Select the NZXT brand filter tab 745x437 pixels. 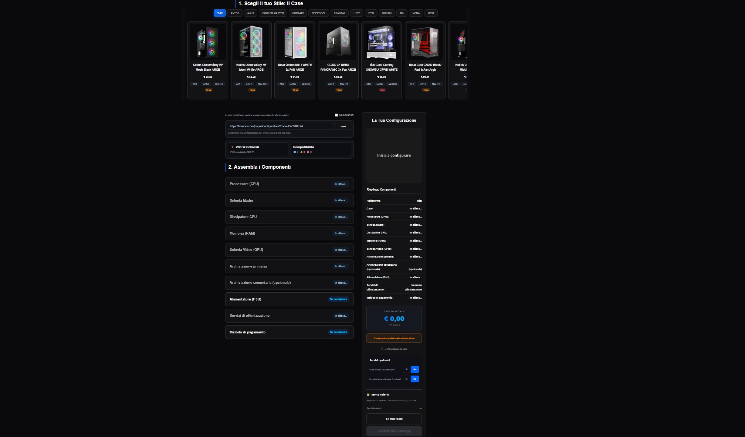tap(431, 13)
